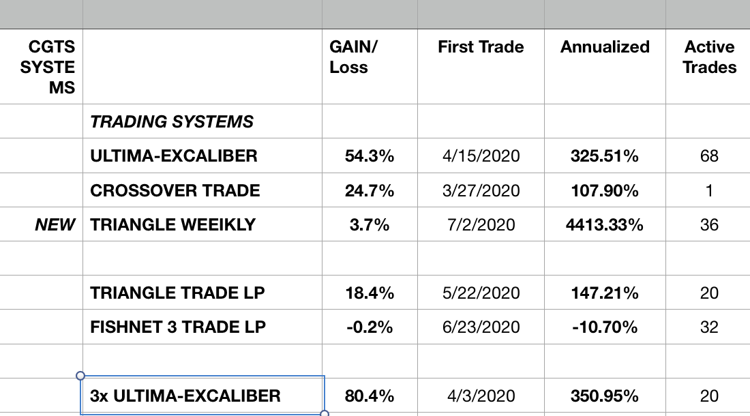
Task: Click the 3x ULTIMA-EXCALIBER selected cell
Action: pos(185,396)
